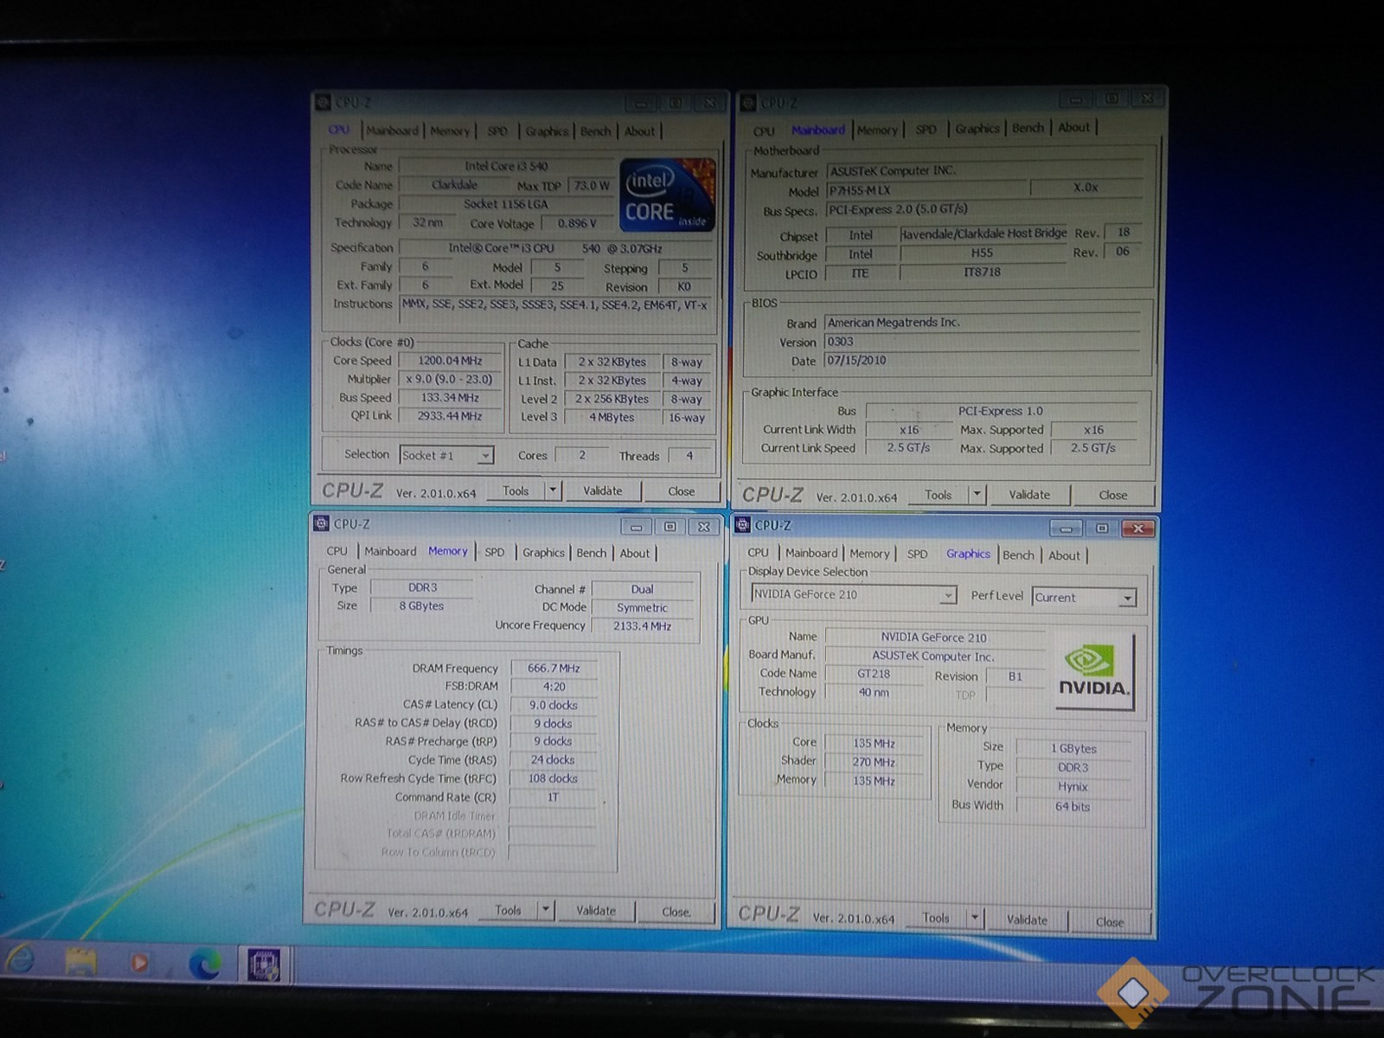Click the CPU-Z title icon of CPU window
The height and width of the screenshot is (1038, 1384).
coord(324,102)
